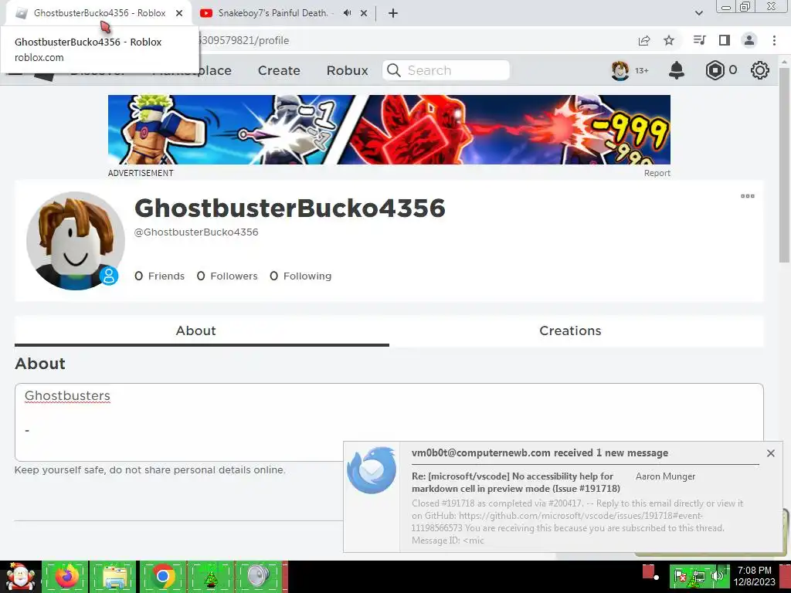Image resolution: width=791 pixels, height=593 pixels.
Task: Close the Snakeboy7's Painful Death tab
Action: tap(364, 13)
